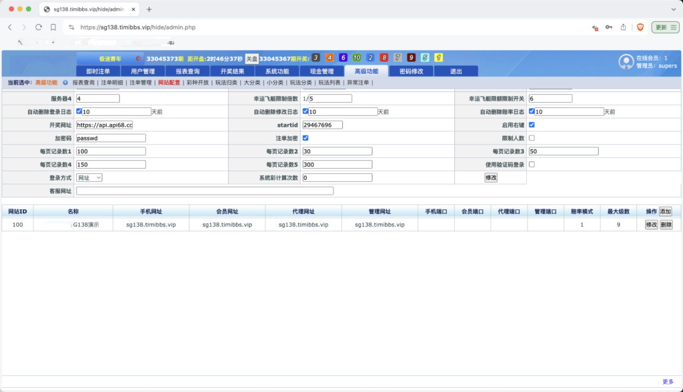683x392 pixels.
Task: Enable 使用验证码登录 checkbox
Action: [x=531, y=164]
